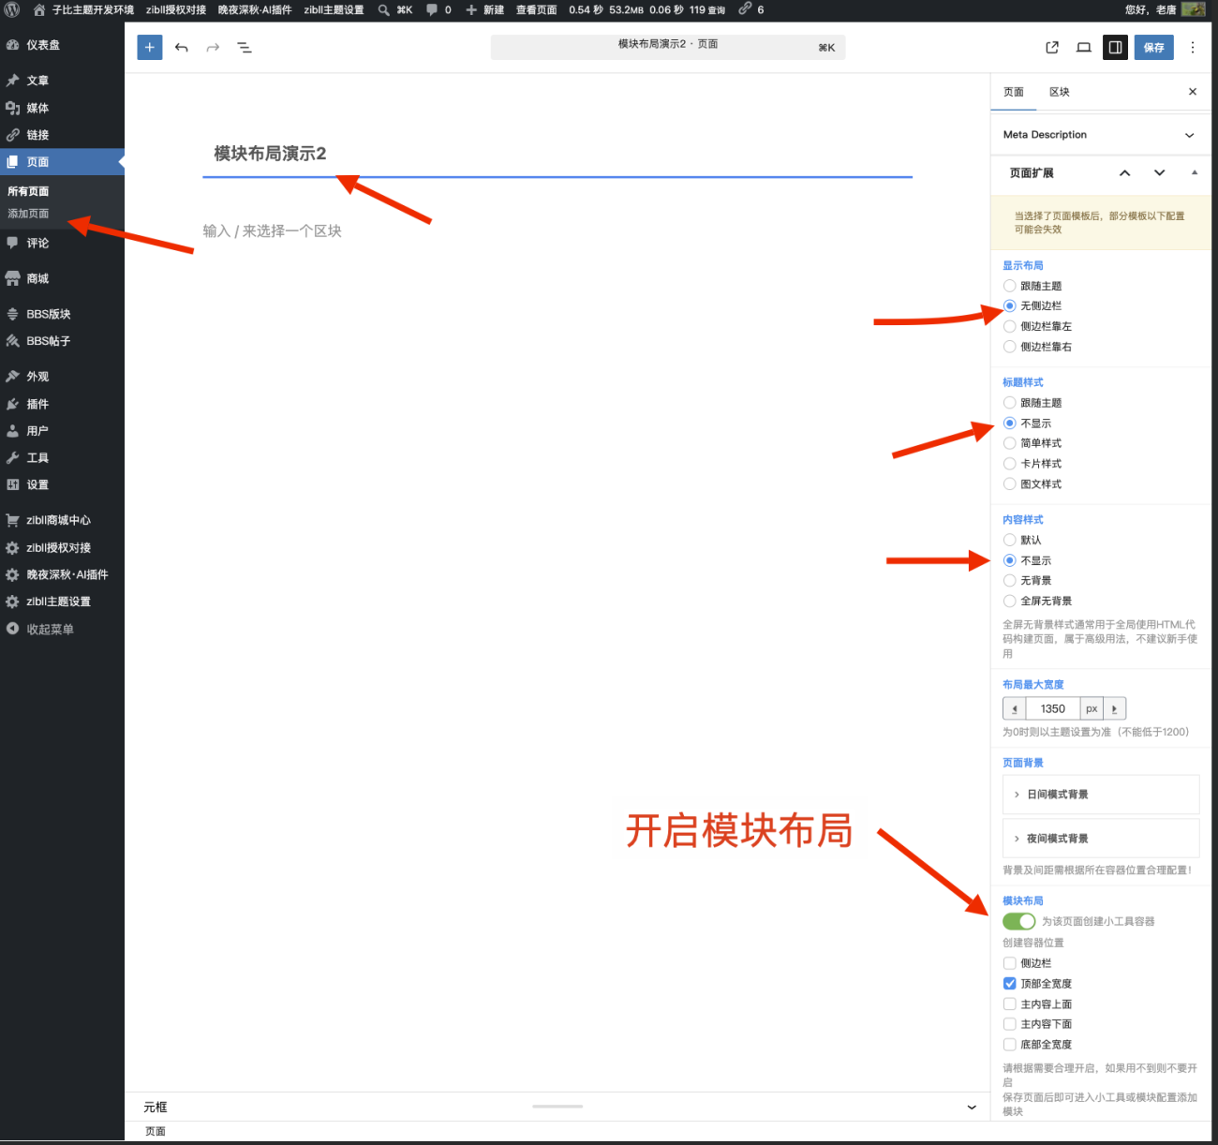
Task: Click 查看页面 in admin bar
Action: 536,9
